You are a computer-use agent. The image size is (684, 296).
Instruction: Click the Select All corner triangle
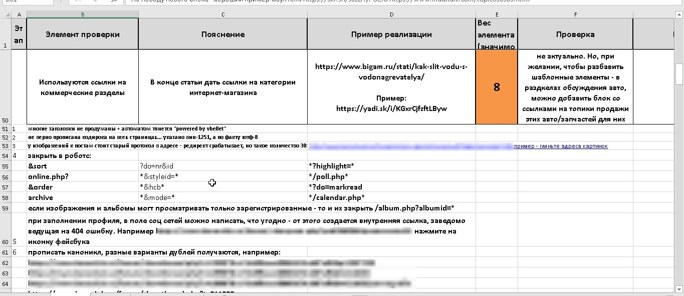tap(6, 14)
